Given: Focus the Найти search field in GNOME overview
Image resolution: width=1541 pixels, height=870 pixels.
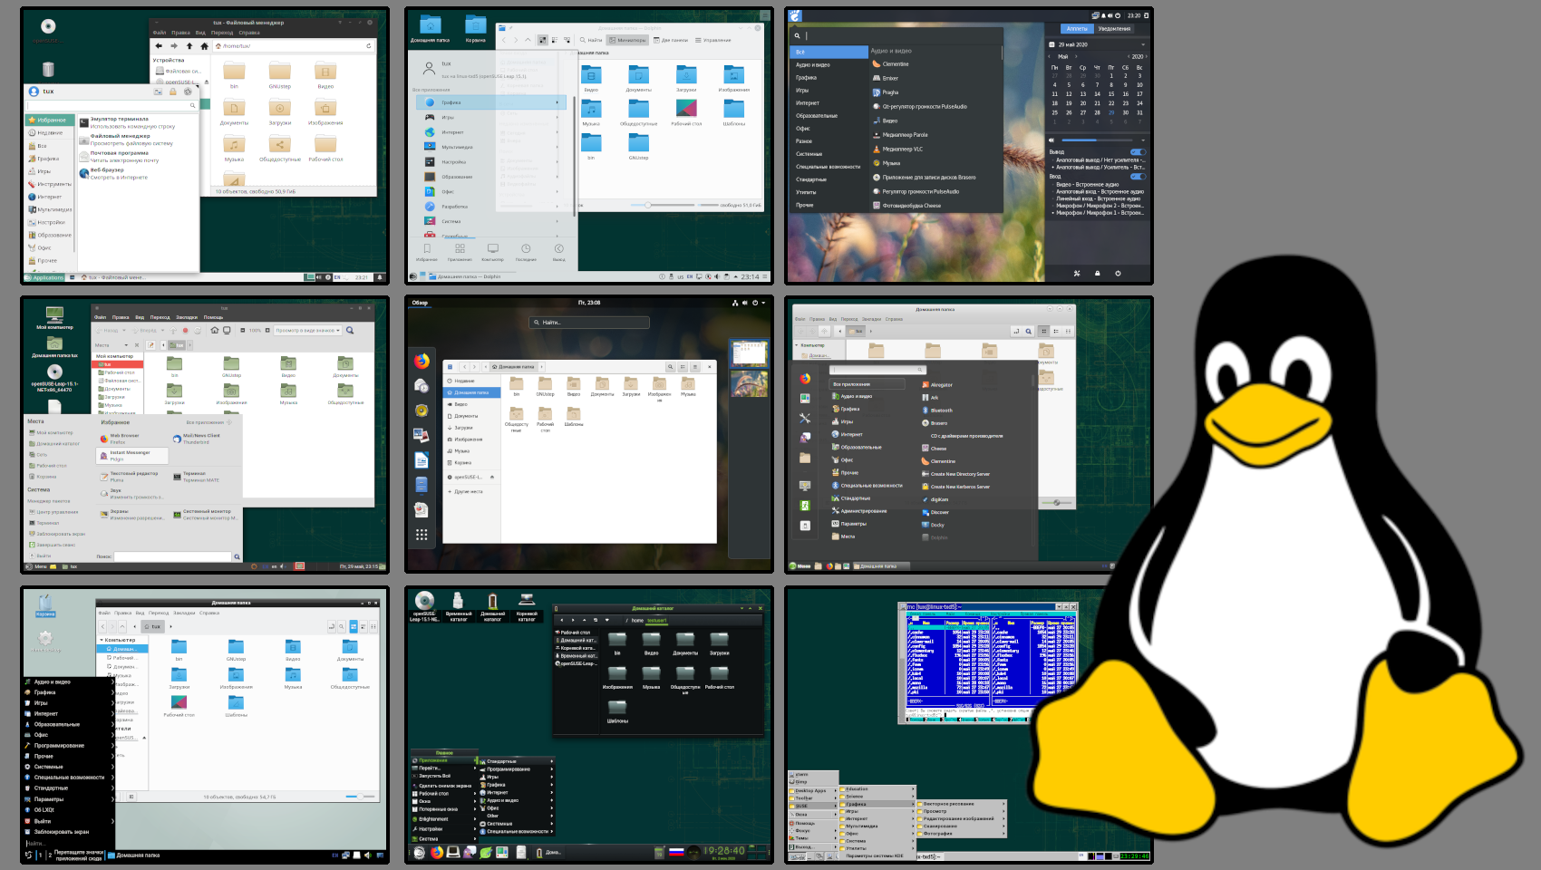Looking at the screenshot, I should coord(589,323).
